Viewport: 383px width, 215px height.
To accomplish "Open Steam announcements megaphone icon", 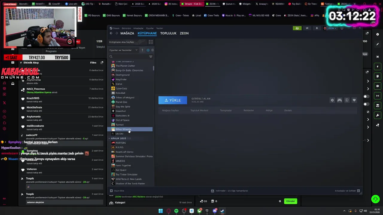I will pos(307,28).
